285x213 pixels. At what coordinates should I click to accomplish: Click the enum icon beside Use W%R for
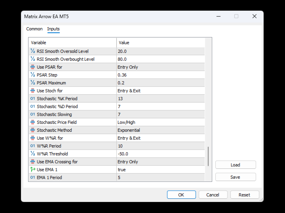click(32, 138)
